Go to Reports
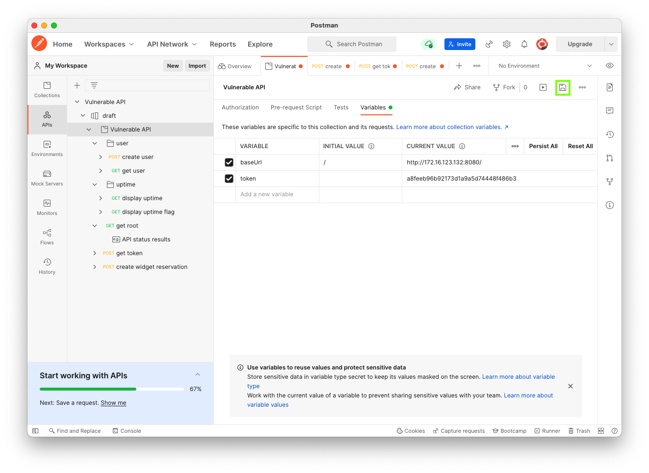 (x=223, y=44)
